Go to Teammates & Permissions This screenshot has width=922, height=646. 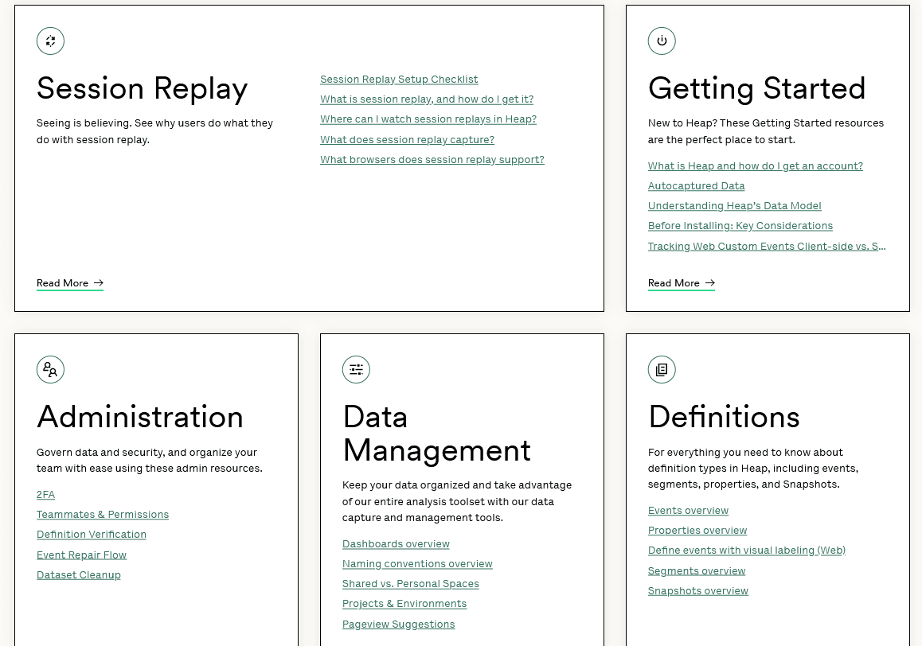pos(103,515)
